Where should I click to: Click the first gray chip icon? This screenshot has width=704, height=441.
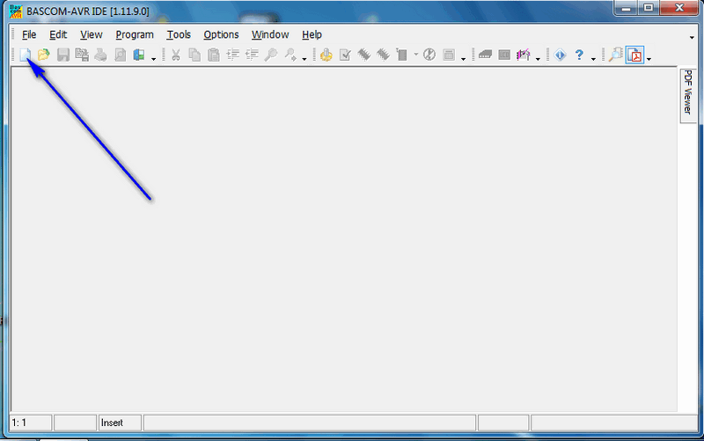click(364, 55)
